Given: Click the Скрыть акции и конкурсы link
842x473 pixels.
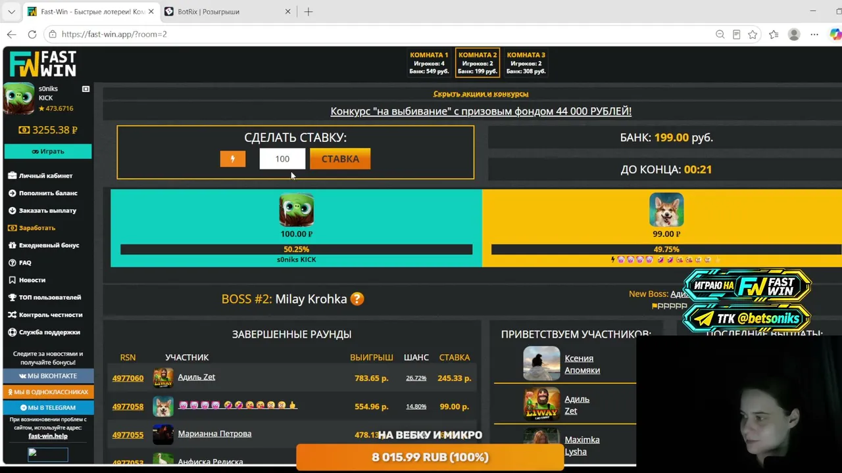Looking at the screenshot, I should pyautogui.click(x=481, y=94).
